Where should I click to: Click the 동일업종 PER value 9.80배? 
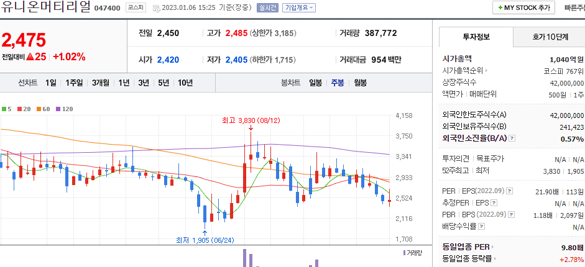573,247
